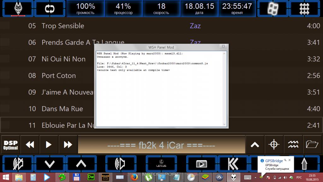
Task: Open the diamond grid menu icon
Action: (304, 9)
